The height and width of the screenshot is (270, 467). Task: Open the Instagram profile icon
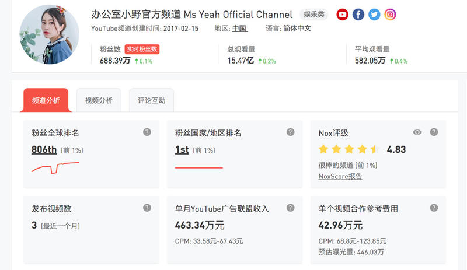click(x=390, y=15)
